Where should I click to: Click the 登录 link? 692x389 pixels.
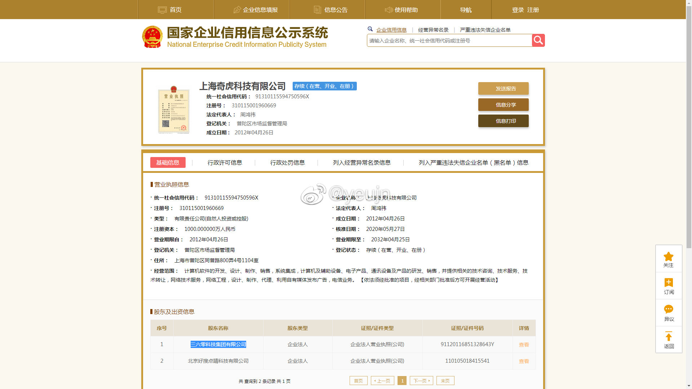(x=518, y=10)
